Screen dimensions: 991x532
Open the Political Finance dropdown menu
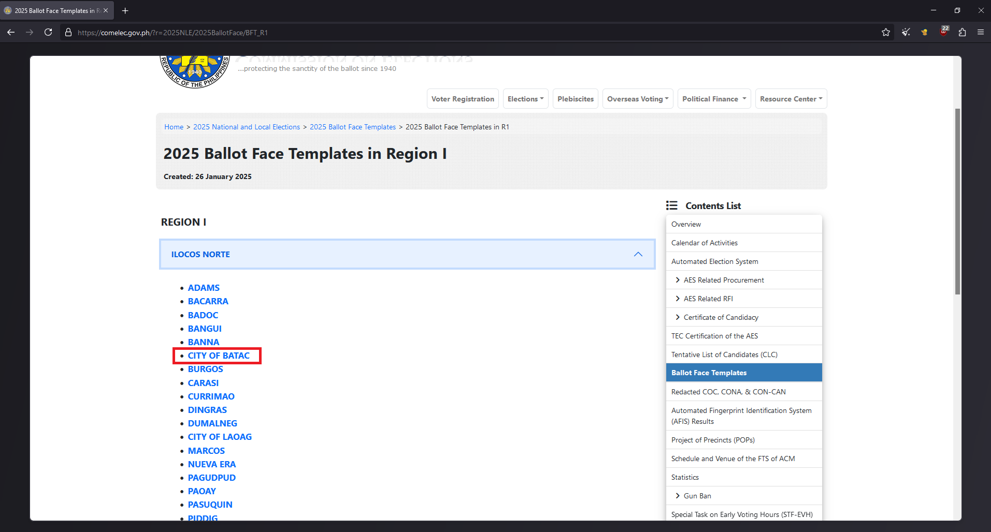[714, 99]
